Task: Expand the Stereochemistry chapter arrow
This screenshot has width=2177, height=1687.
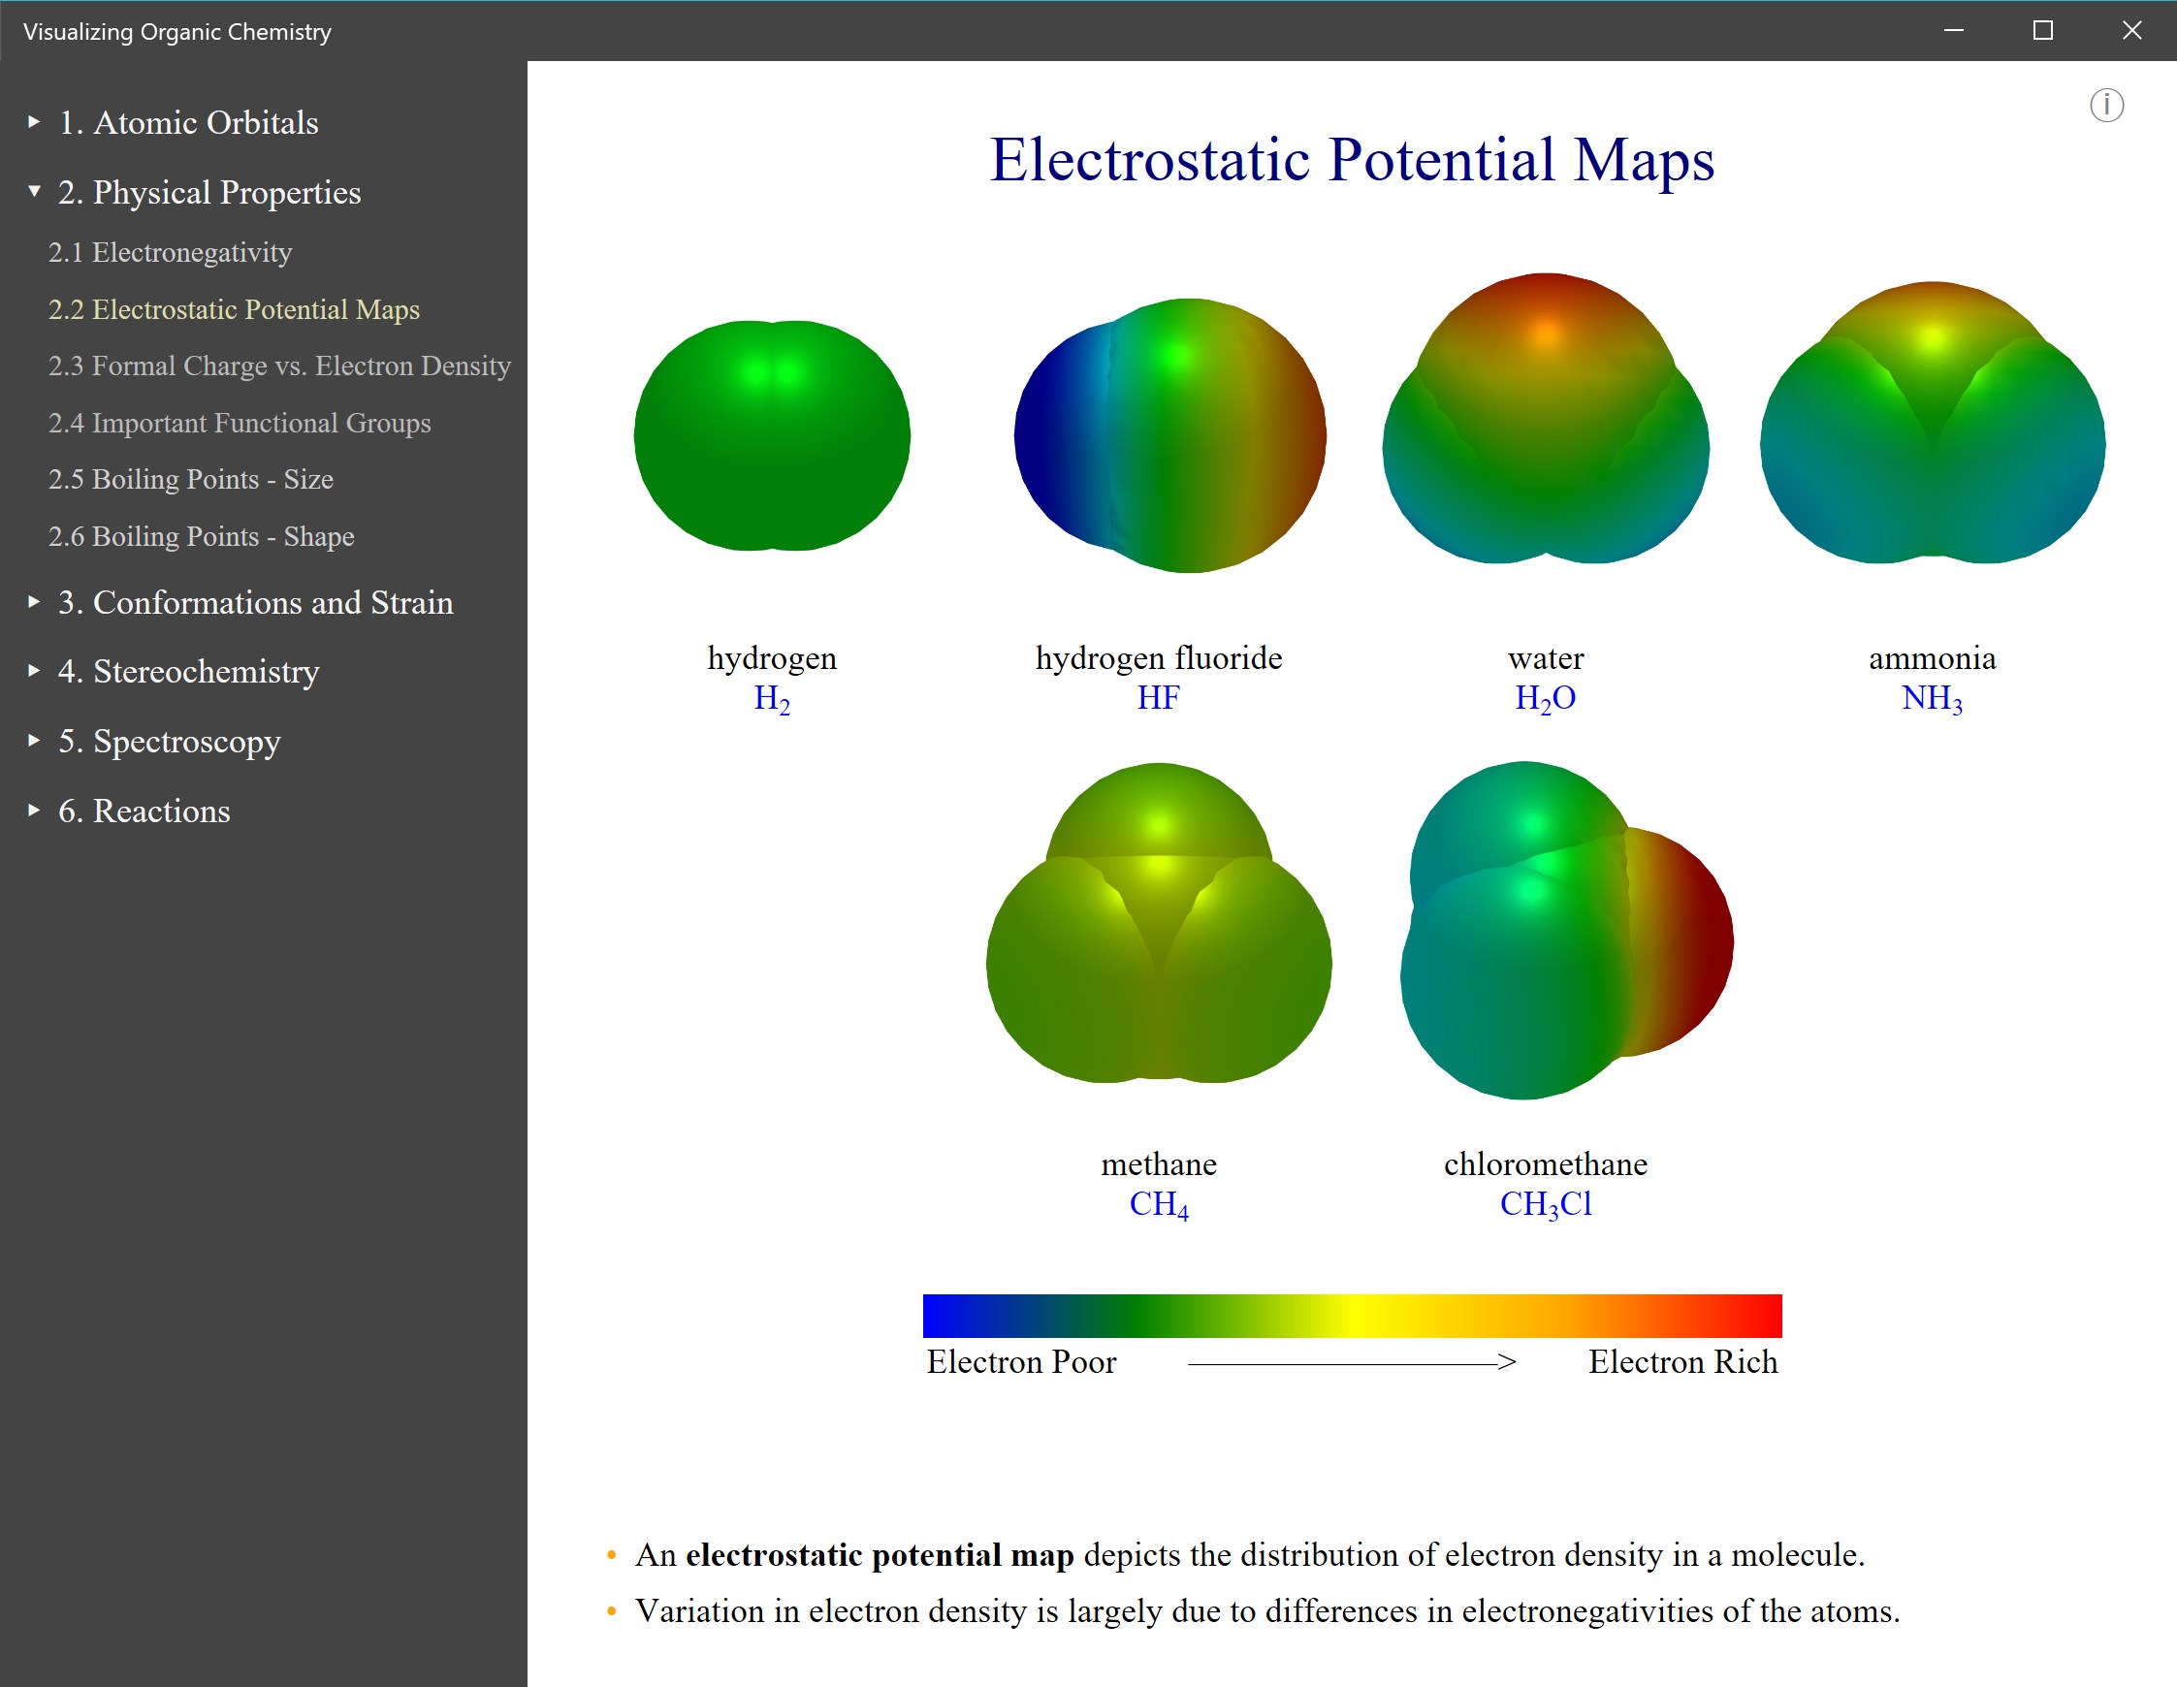Action: (34, 671)
